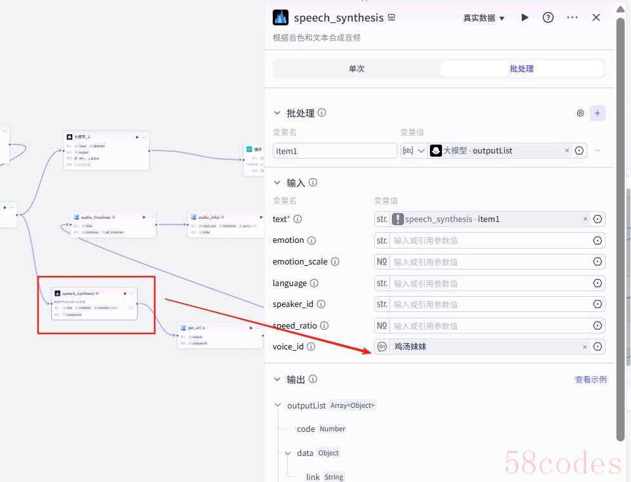
Task: Show info for speed_ratio parameter
Action: pyautogui.click(x=324, y=325)
